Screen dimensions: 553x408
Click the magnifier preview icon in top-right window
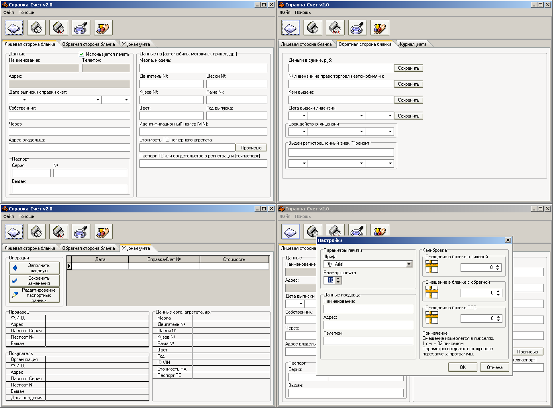click(357, 28)
